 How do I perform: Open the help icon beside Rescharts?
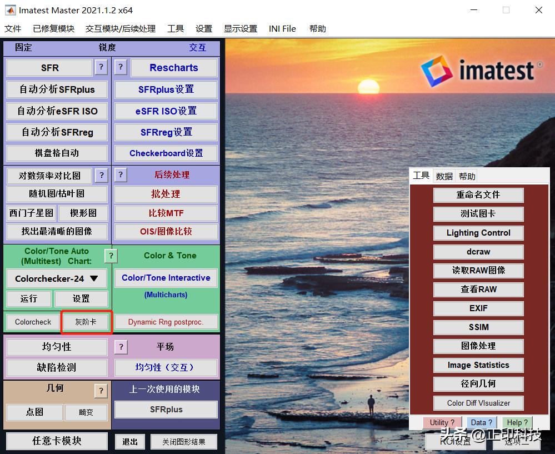tap(121, 67)
